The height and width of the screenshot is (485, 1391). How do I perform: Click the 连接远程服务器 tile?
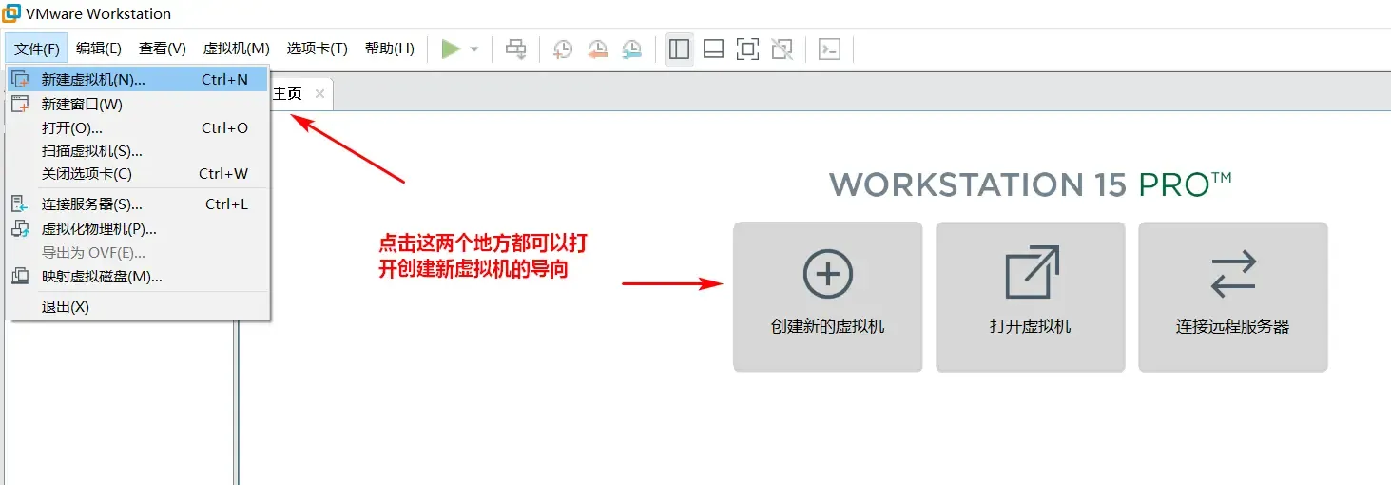(x=1233, y=297)
